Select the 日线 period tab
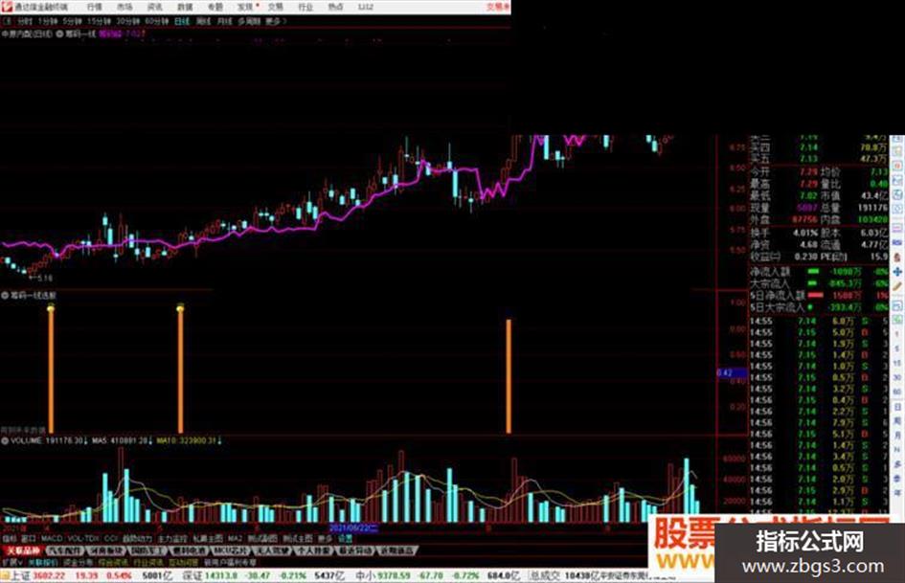 point(182,21)
